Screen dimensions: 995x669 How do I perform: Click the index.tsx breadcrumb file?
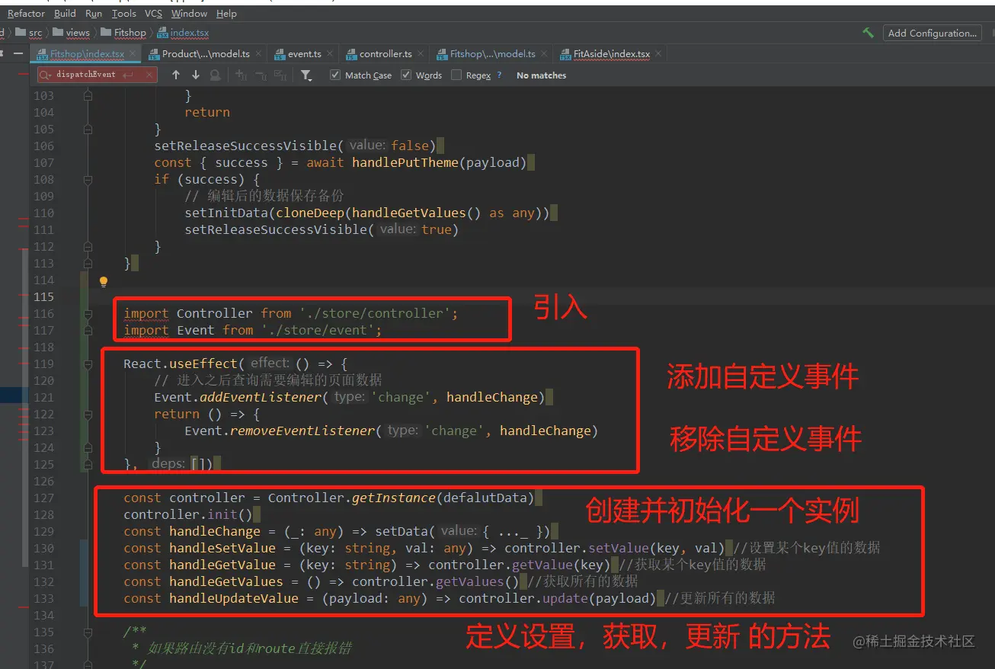pos(183,33)
